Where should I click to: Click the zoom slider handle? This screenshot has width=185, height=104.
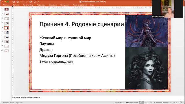pyautogui.click(x=162, y=103)
